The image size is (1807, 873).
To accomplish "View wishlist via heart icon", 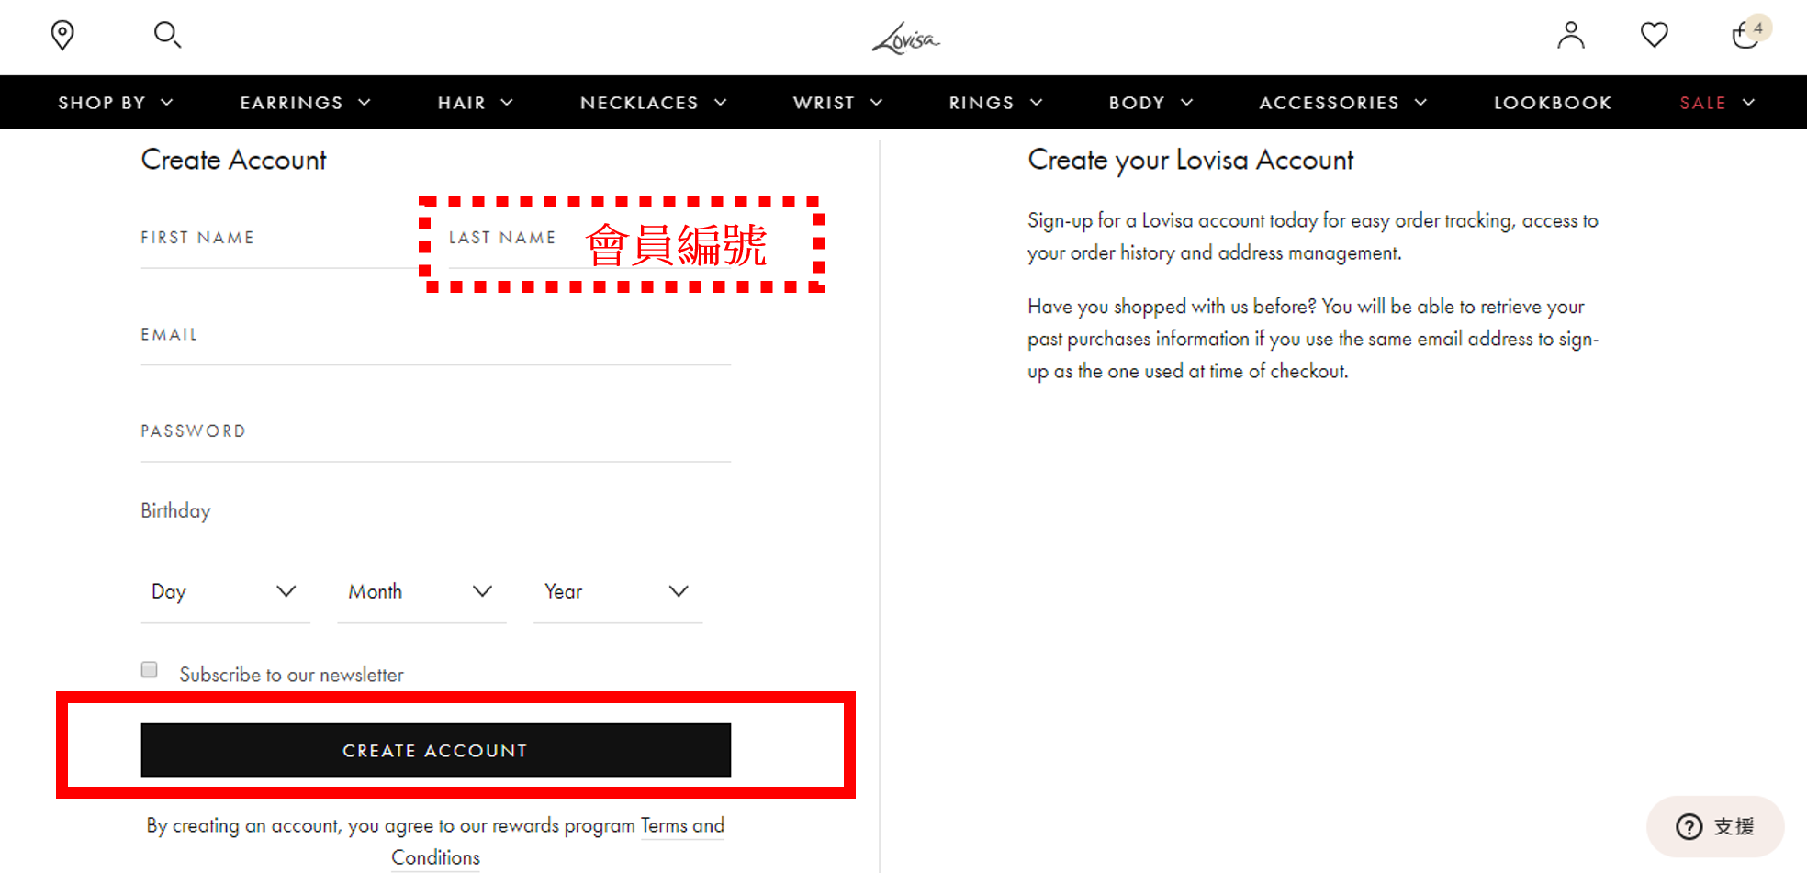I will [x=1654, y=35].
